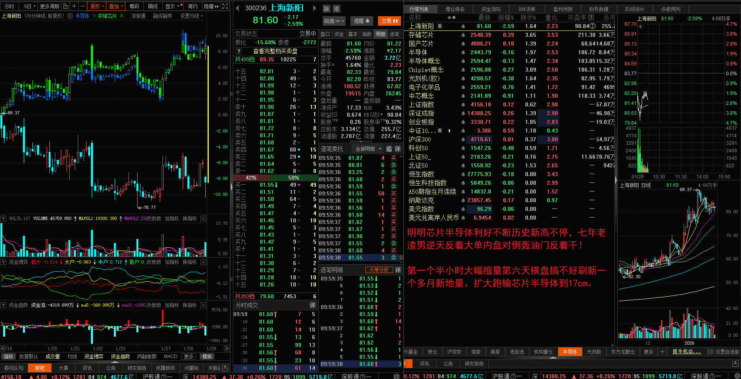Viewport: 741px width, 379px height.
Task: Go to previous stock with left arrow
Action: coord(237,8)
